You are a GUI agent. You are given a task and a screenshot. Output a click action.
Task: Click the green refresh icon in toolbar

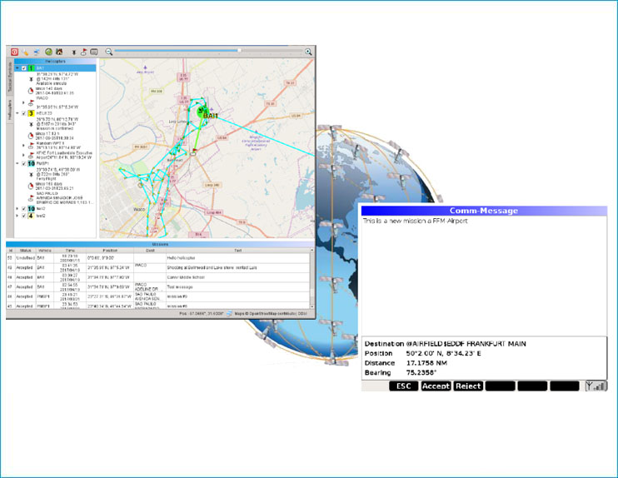pyautogui.click(x=49, y=52)
